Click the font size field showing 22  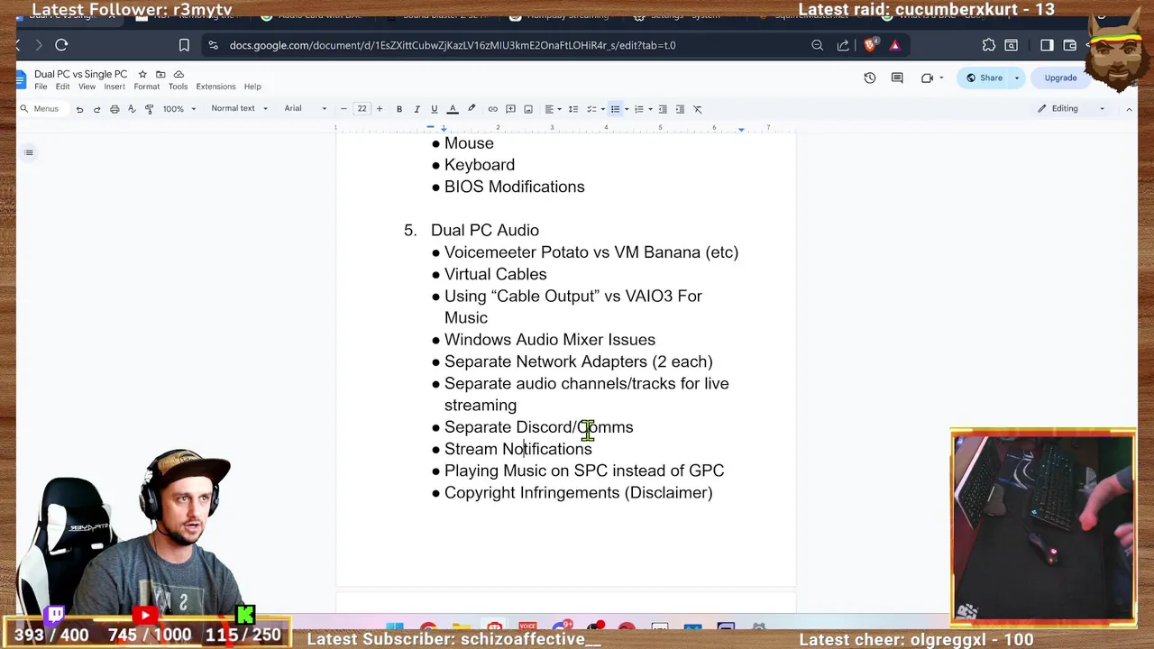click(362, 109)
